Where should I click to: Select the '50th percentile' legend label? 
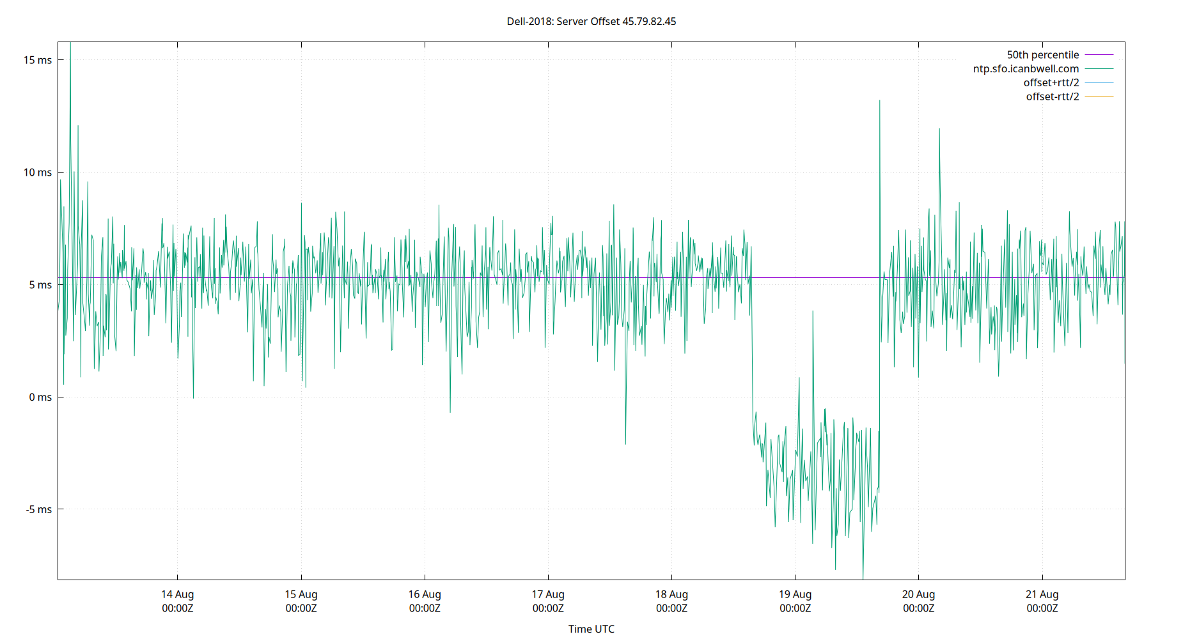(1042, 55)
